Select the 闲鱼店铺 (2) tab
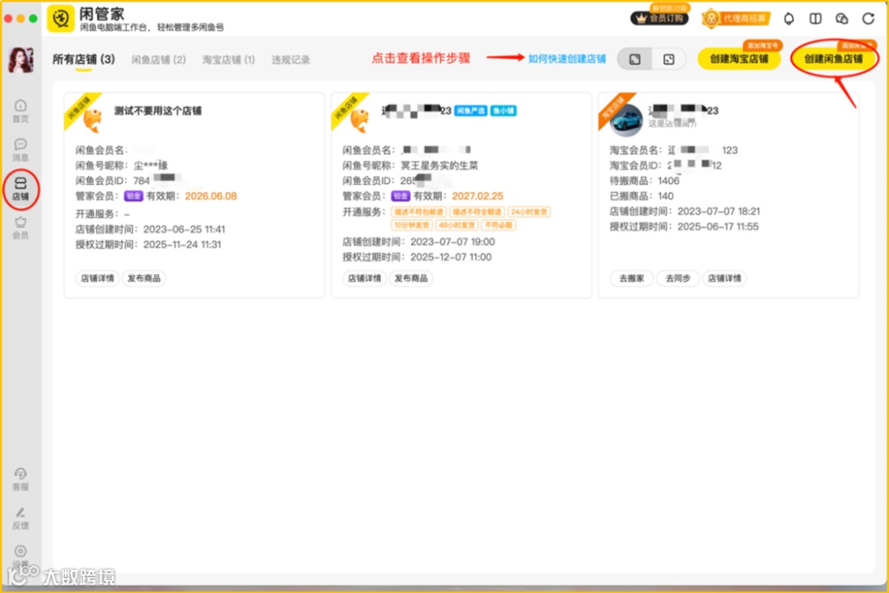 pyautogui.click(x=159, y=59)
